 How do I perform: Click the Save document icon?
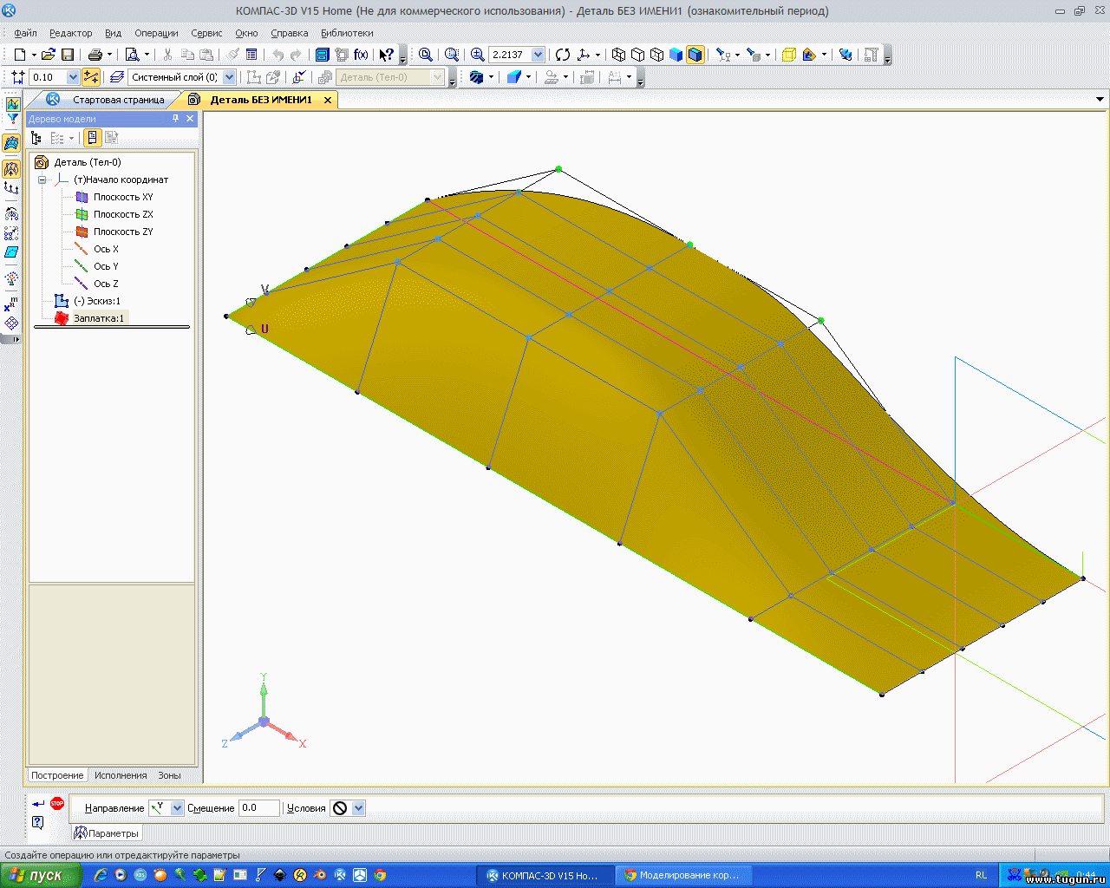point(68,55)
